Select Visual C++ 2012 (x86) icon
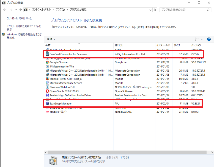 47,75
